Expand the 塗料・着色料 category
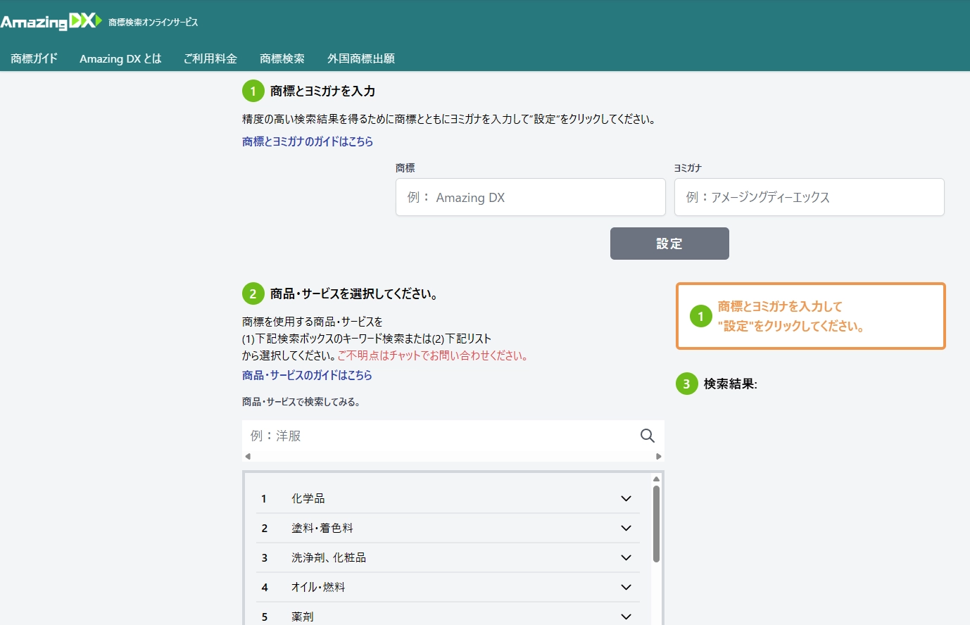Image resolution: width=970 pixels, height=625 pixels. [x=625, y=528]
